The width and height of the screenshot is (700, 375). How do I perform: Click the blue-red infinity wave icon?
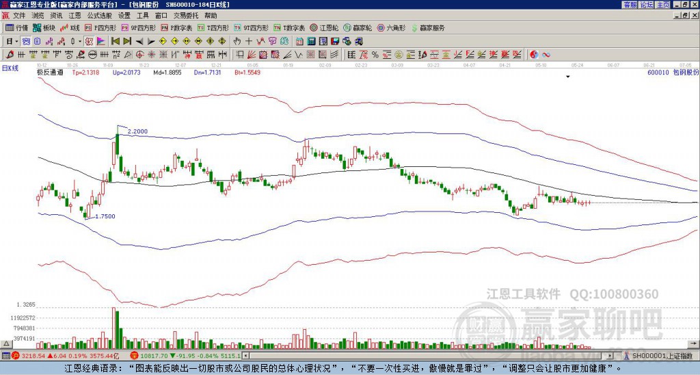point(546,55)
